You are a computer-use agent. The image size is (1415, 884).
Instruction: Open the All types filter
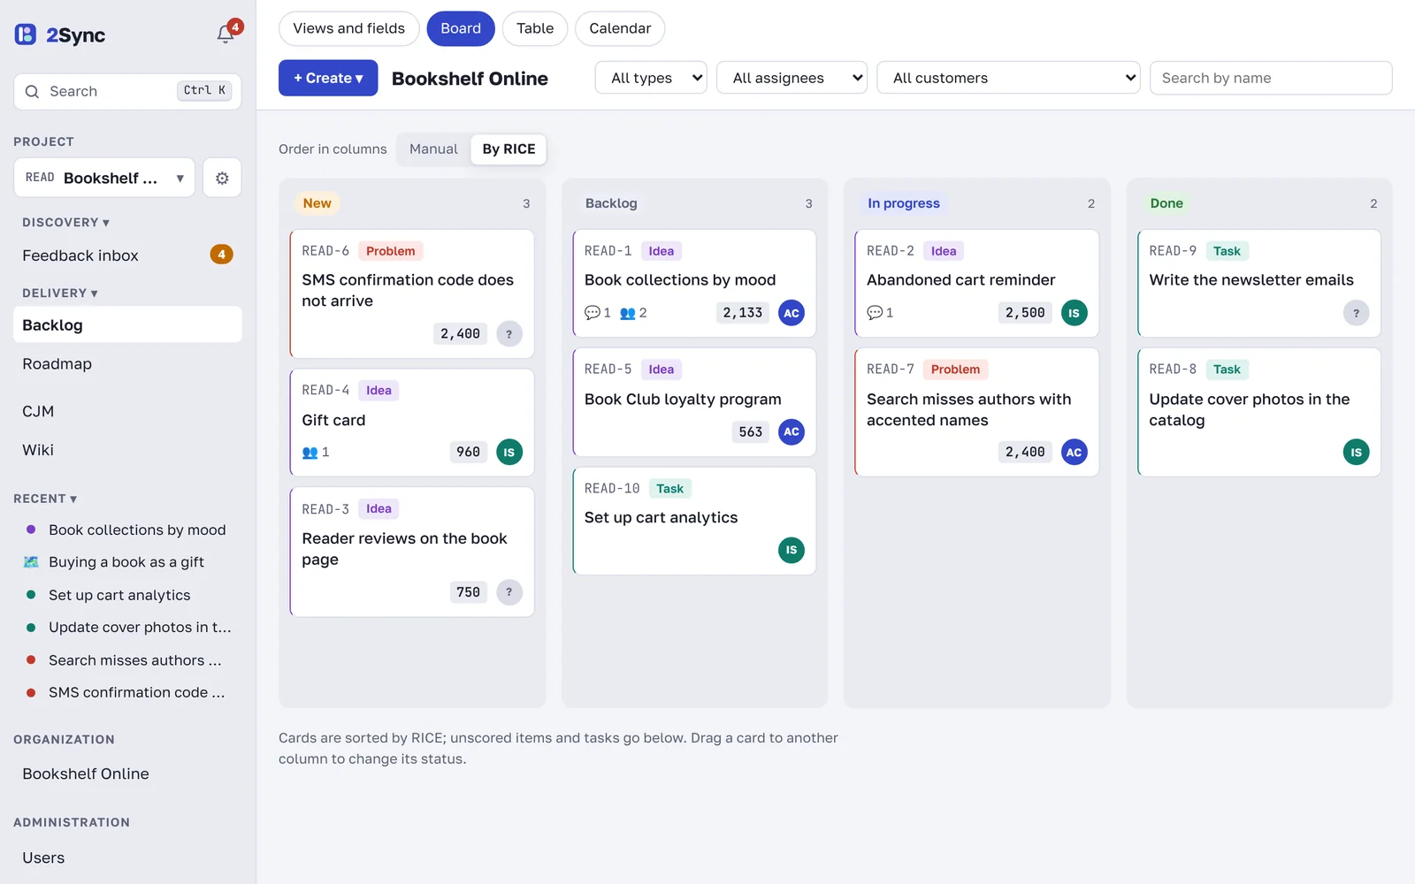(651, 78)
